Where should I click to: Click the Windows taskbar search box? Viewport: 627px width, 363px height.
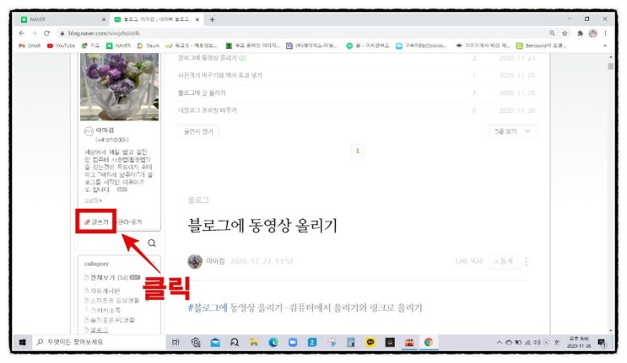click(98, 342)
